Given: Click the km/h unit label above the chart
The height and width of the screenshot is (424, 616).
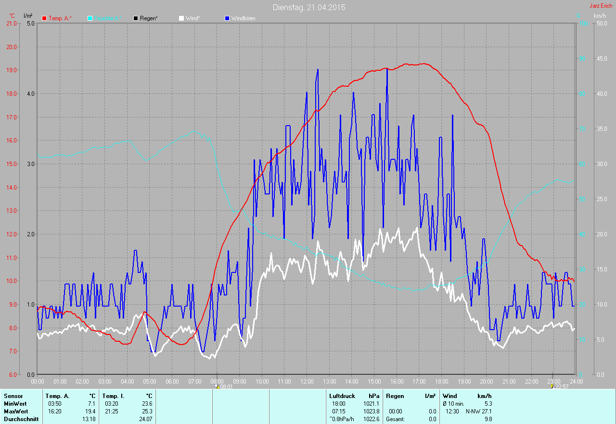Looking at the screenshot, I should pyautogui.click(x=600, y=16).
